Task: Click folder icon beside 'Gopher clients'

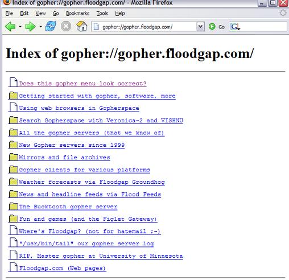Action: pos(14,170)
